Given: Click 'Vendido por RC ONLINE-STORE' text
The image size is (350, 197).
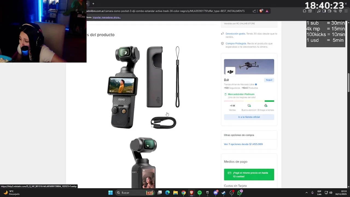Looking at the screenshot, I should point(239,24).
